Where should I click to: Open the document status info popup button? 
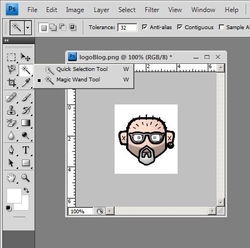pyautogui.click(x=100, y=211)
